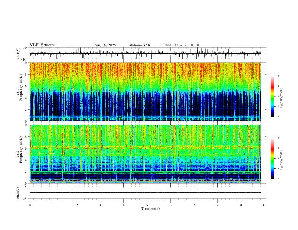
Task: Click the ch.2 spectrogram color scale bar
Action: 272,158
